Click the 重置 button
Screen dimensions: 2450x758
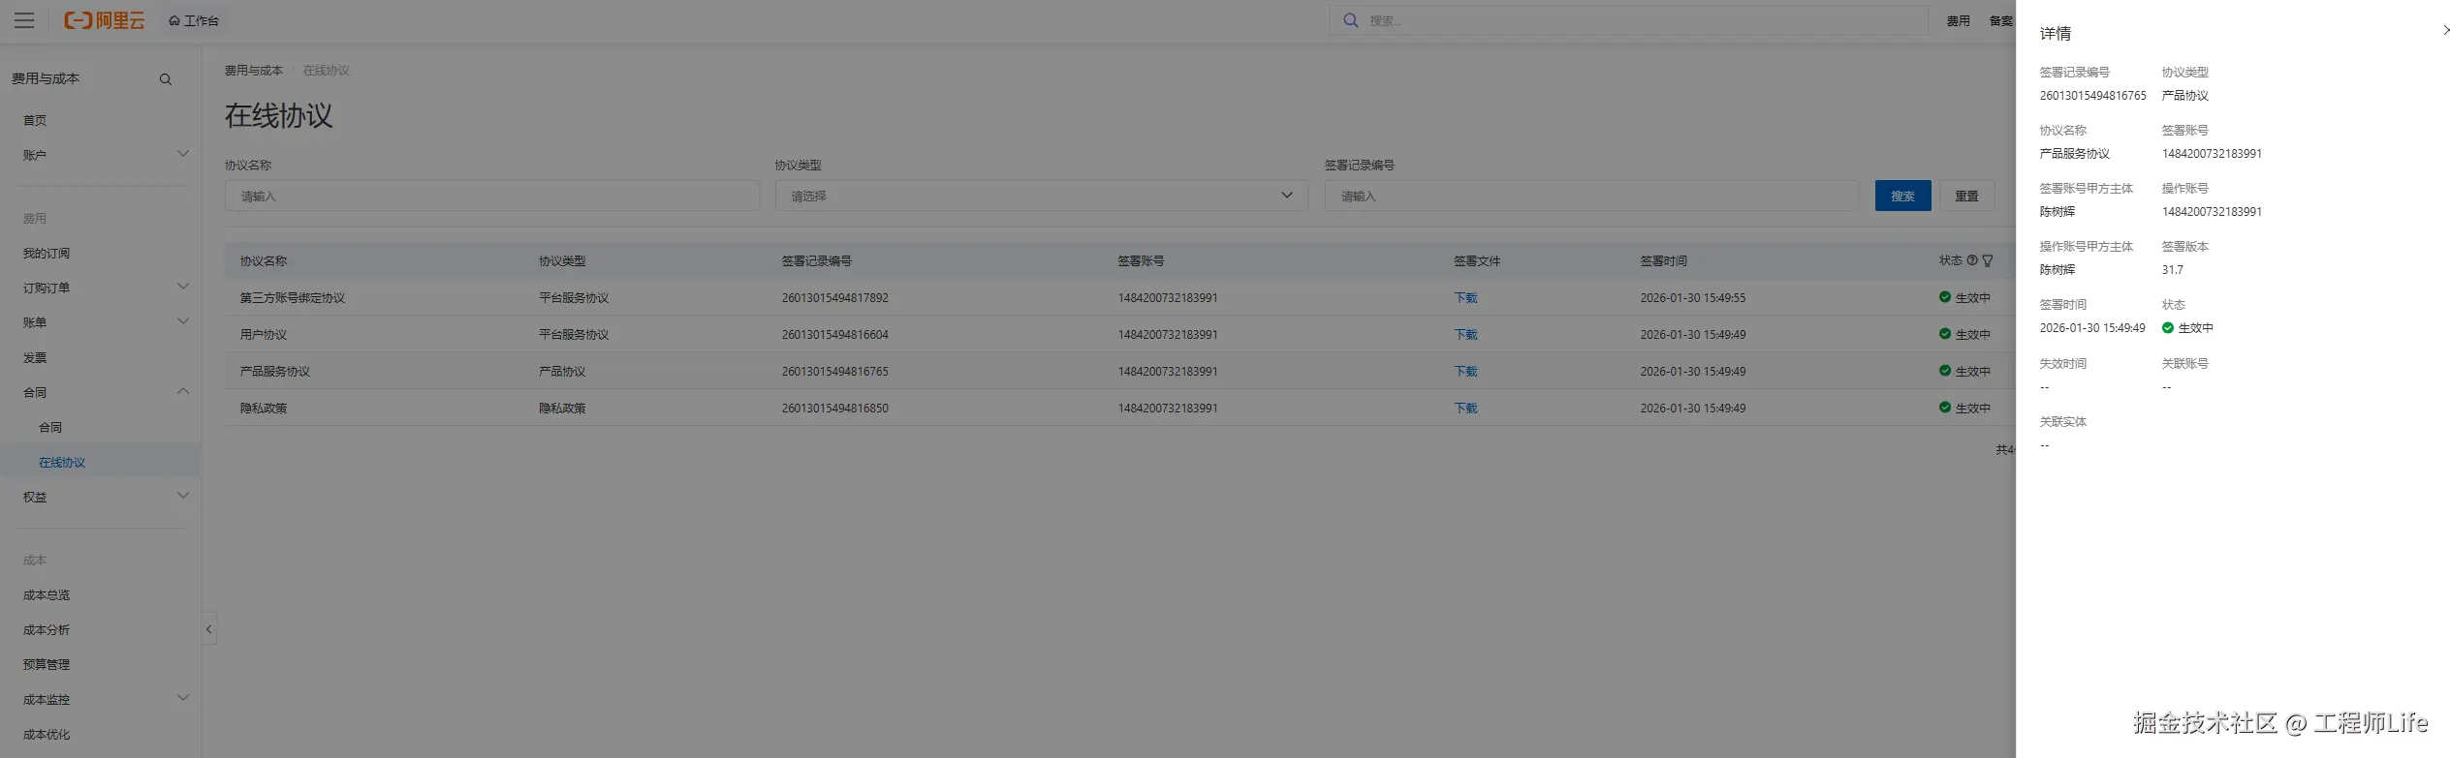1966,196
